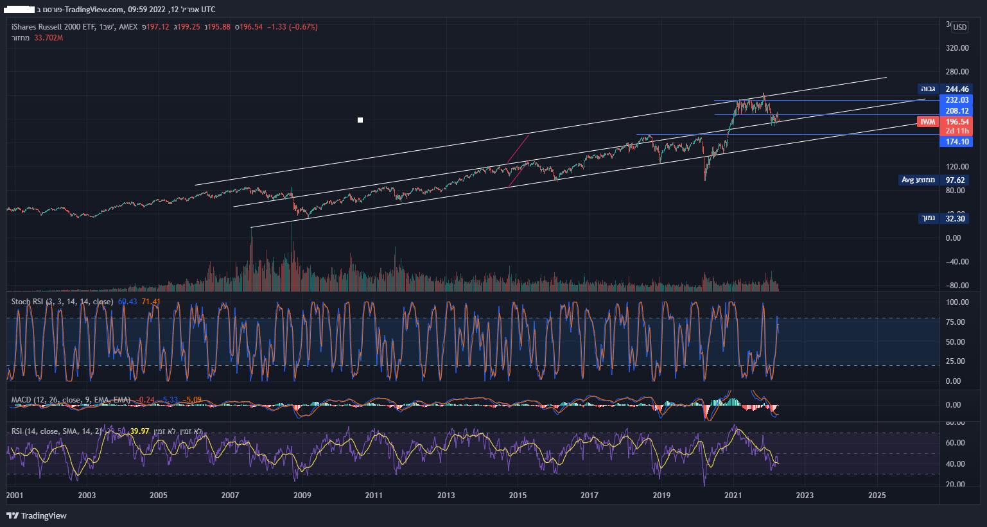
Task: Click the small white square marker on chart
Action: (360, 120)
